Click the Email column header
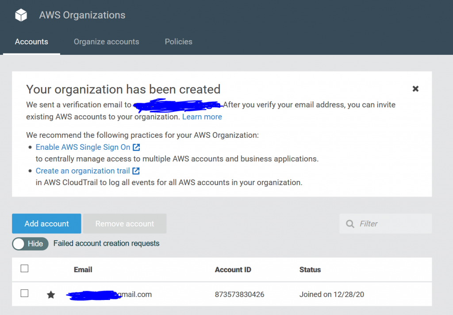 click(83, 269)
